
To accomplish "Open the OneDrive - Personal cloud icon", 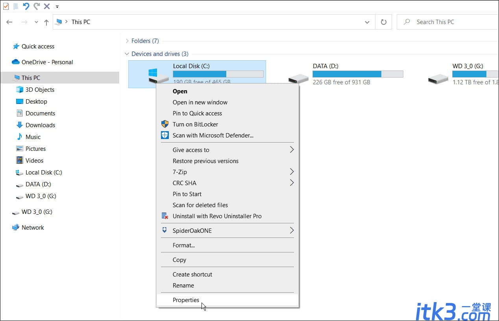I will [x=16, y=62].
